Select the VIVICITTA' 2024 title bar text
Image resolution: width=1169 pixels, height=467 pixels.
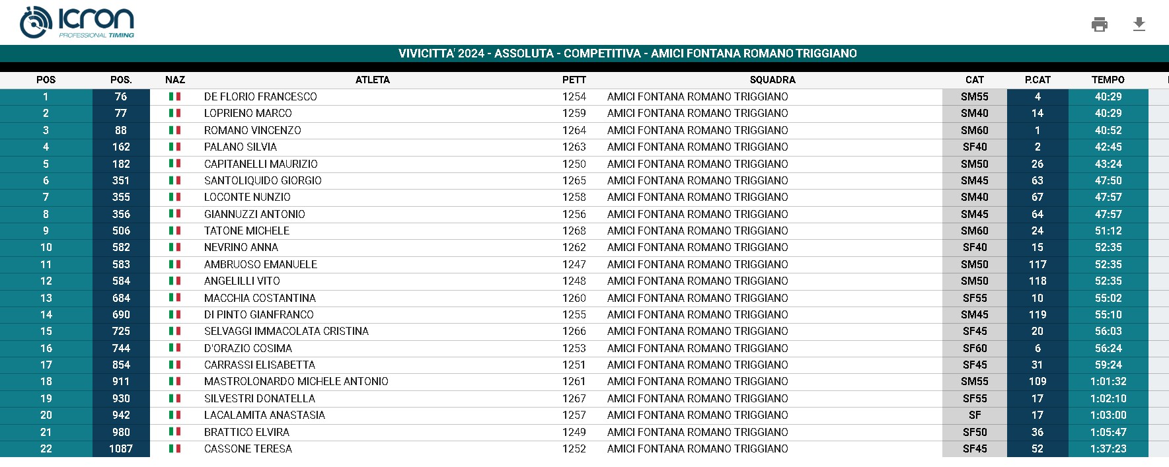tap(628, 54)
